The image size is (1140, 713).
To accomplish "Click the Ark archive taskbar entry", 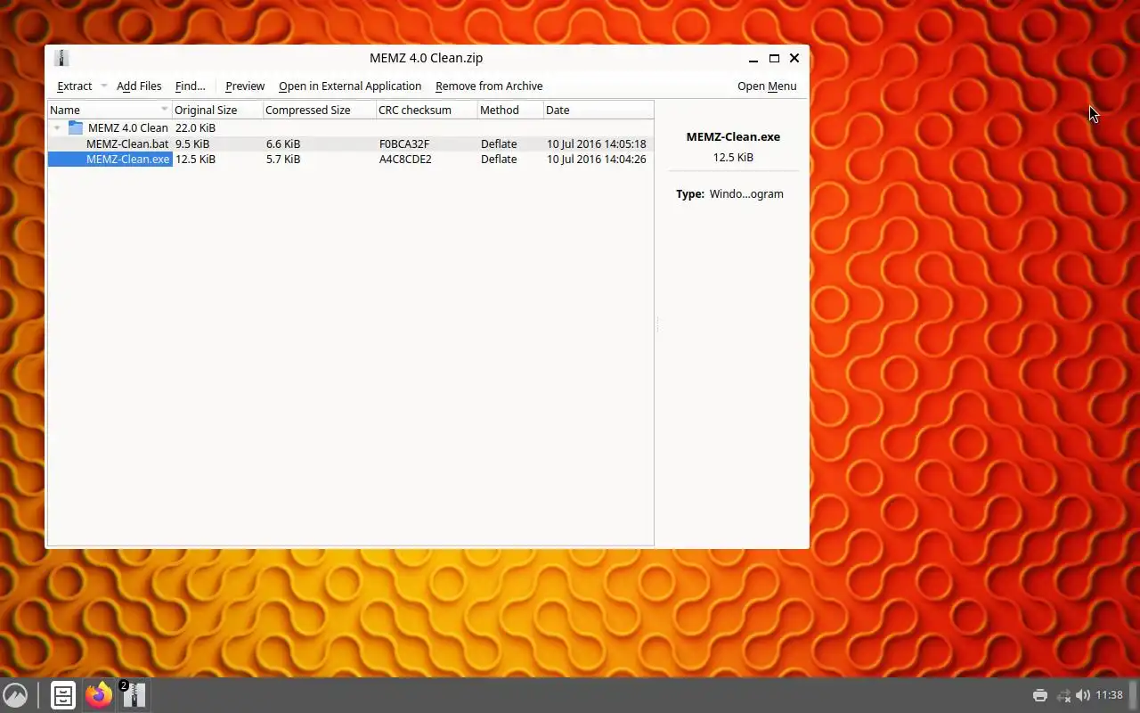I will pos(134,695).
